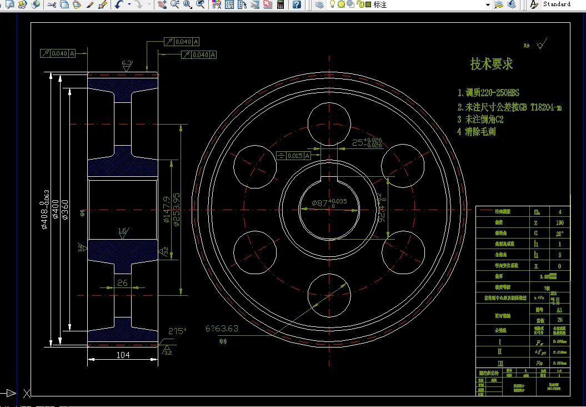Open the Layer Properties Manager icon
This screenshot has width=586, height=407.
click(x=319, y=4)
